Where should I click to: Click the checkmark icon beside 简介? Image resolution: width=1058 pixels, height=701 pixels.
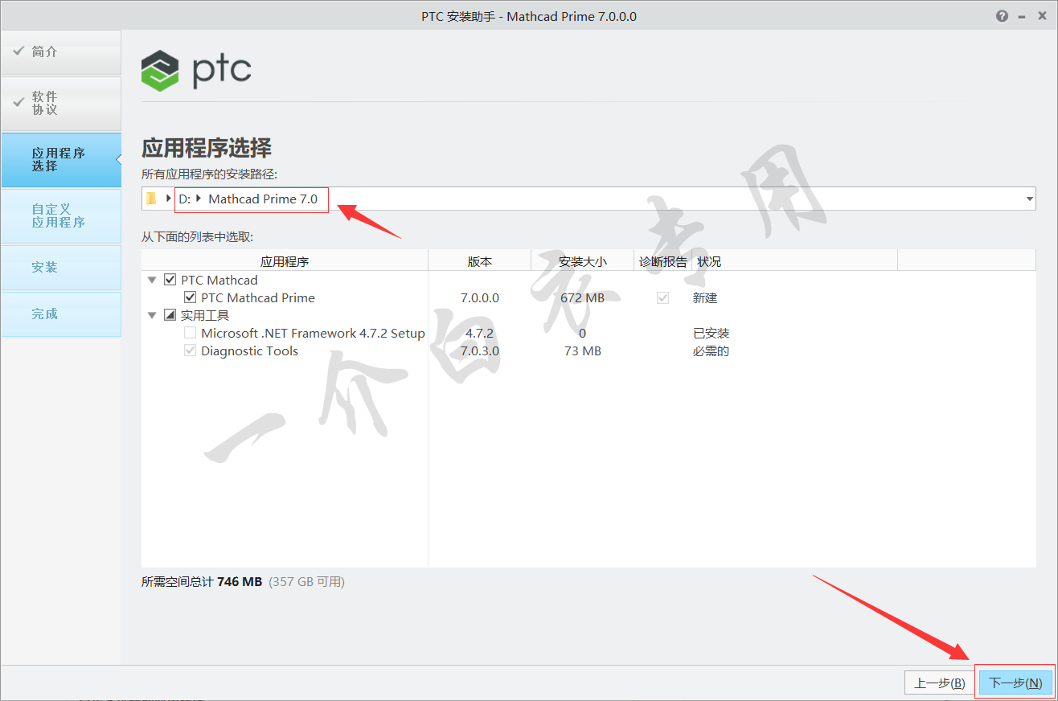(18, 51)
